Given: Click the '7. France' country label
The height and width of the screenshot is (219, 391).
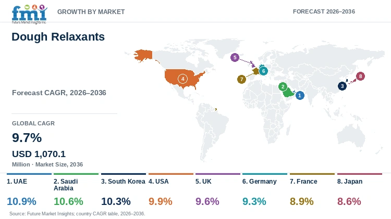Looking at the screenshot, I should click(303, 182).
